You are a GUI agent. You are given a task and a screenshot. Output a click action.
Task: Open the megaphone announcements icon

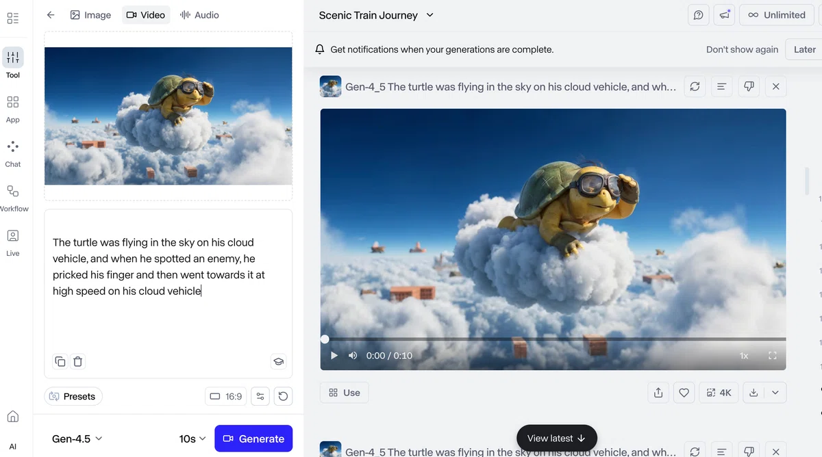point(723,15)
